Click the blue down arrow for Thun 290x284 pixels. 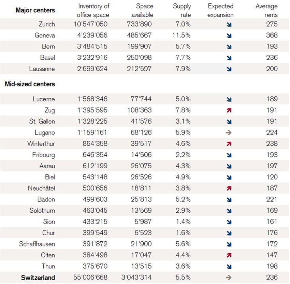pyautogui.click(x=229, y=267)
